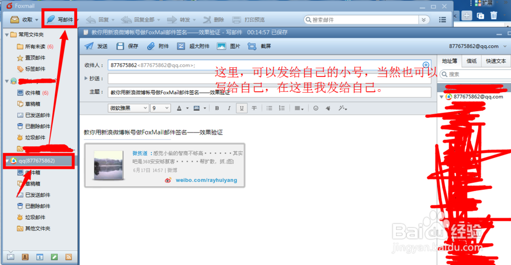The width and height of the screenshot is (511, 265).
Task: Switch to 地址簿 address book tab
Action: click(x=449, y=61)
